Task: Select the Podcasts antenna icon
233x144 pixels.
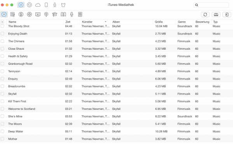Action: click(46, 14)
